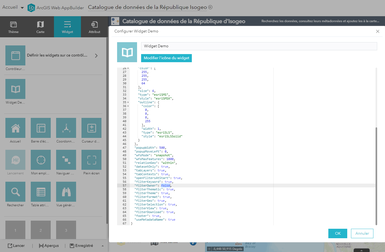Confirm with the OK button

click(x=338, y=233)
